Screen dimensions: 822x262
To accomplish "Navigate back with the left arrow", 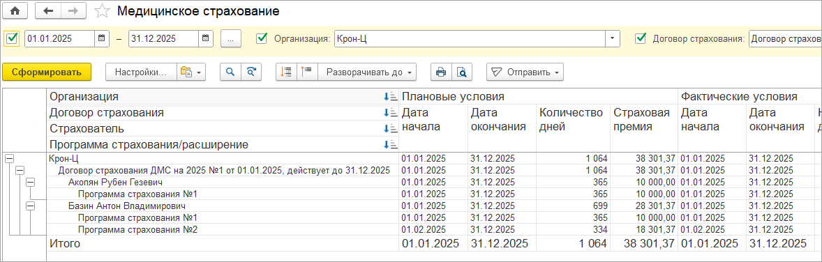I will pos(48,11).
